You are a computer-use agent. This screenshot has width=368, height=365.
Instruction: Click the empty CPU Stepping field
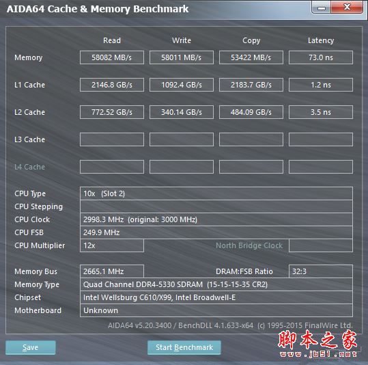pyautogui.click(x=216, y=206)
